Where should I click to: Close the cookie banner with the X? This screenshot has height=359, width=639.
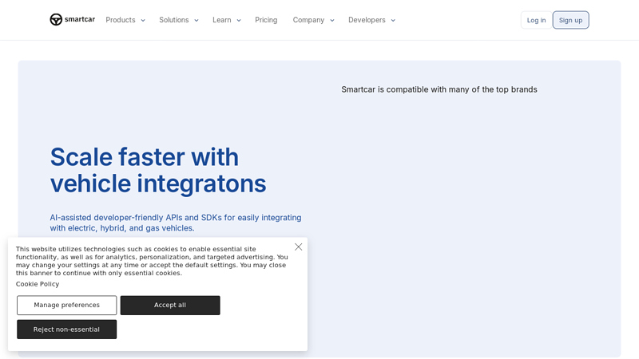pyautogui.click(x=298, y=247)
